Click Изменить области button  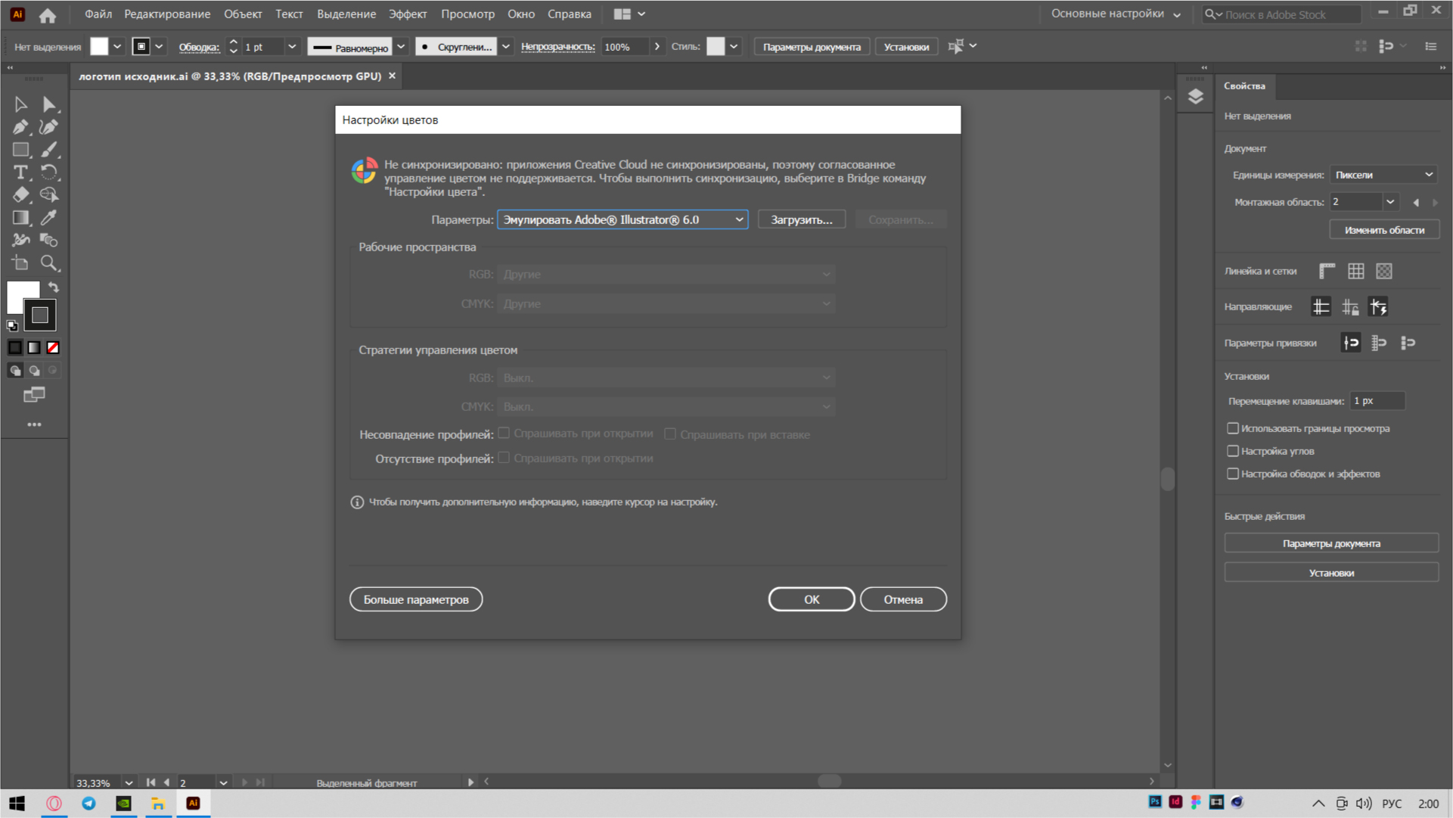(x=1384, y=230)
